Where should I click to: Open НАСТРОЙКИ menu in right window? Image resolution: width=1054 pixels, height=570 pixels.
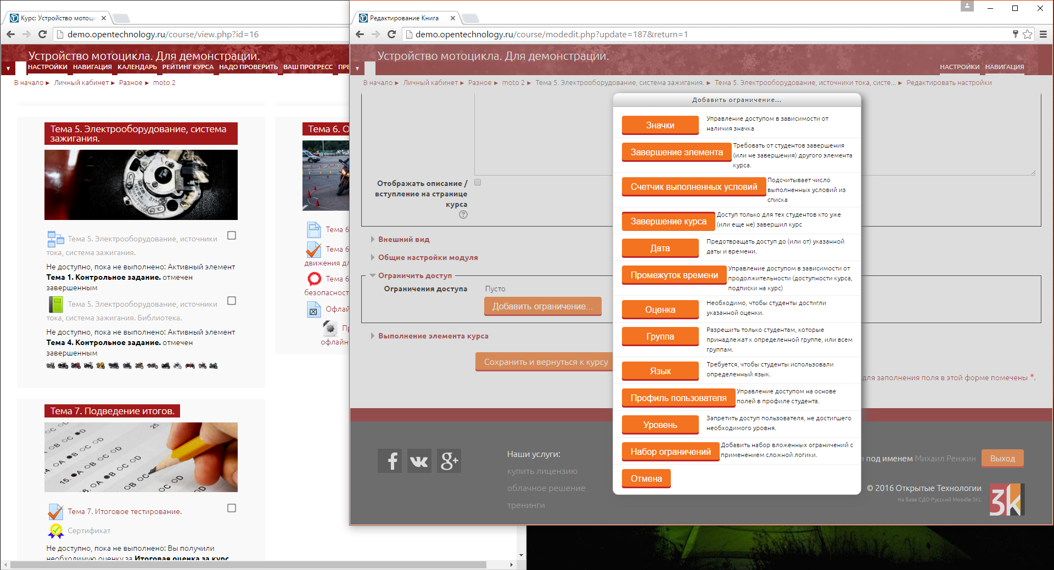click(960, 67)
